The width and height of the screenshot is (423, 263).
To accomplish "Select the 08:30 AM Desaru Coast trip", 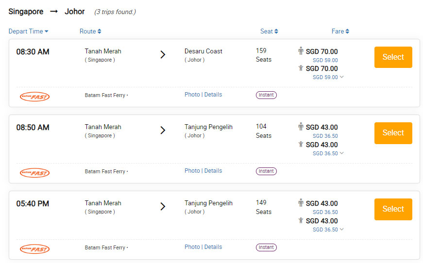I will [x=393, y=57].
